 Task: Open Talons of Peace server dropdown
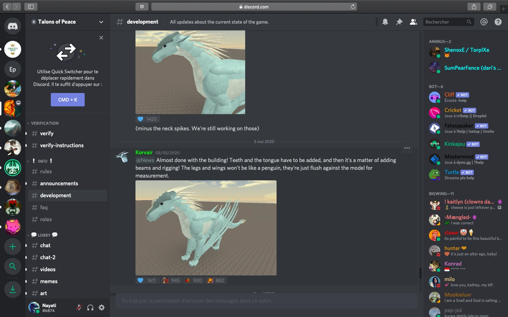[101, 22]
